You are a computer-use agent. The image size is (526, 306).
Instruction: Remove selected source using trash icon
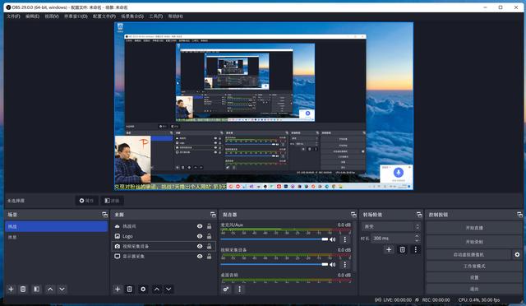coord(130,289)
